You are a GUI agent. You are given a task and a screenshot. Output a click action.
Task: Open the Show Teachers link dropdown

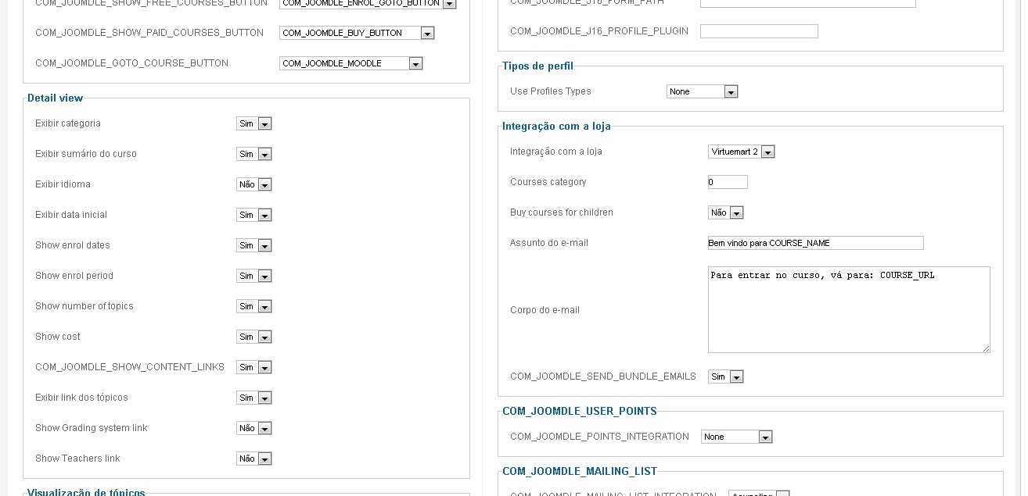[x=253, y=459]
